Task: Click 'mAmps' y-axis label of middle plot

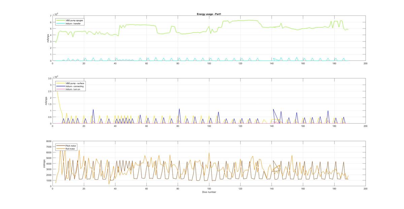Action: tap(45, 101)
